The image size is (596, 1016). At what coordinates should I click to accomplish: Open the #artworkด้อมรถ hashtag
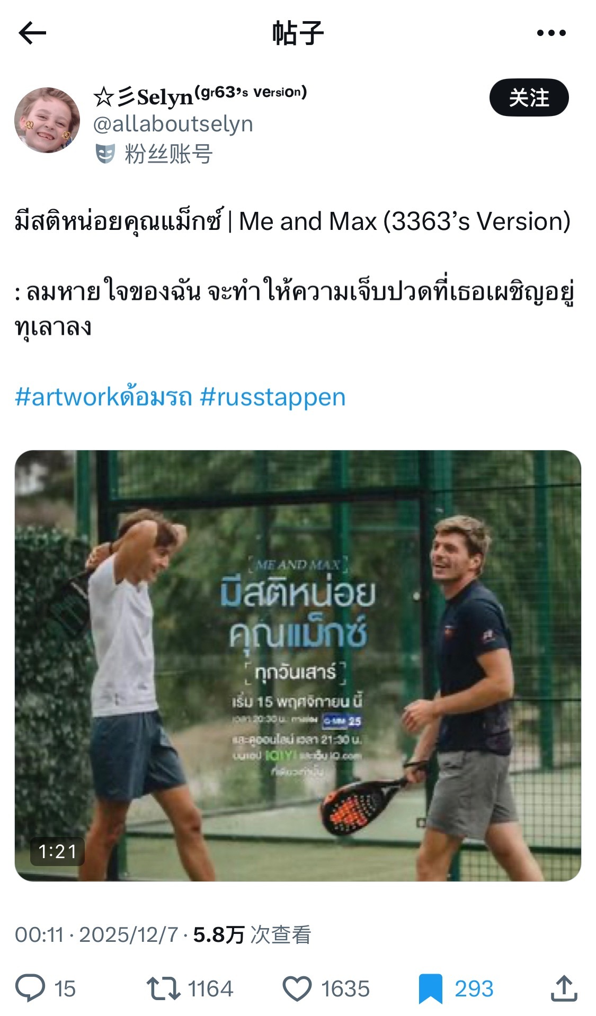(103, 397)
